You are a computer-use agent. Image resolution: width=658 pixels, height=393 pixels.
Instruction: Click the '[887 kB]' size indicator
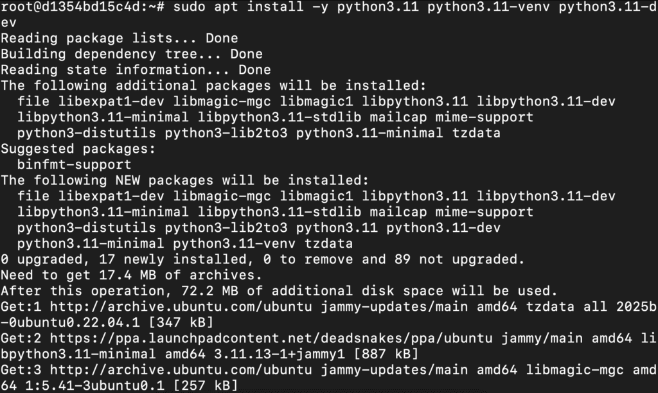click(386, 354)
